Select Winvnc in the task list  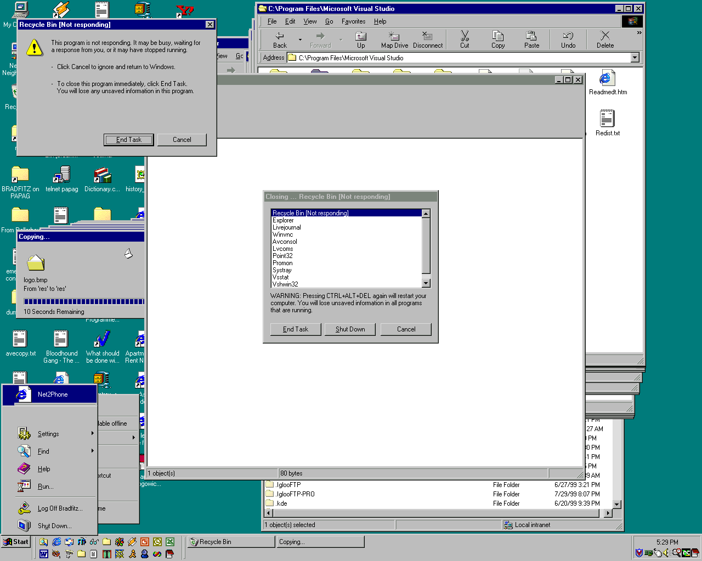[x=347, y=234]
